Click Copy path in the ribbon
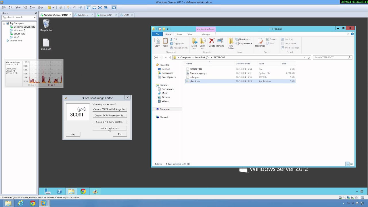The height and width of the screenshot is (207, 368). [177, 44]
